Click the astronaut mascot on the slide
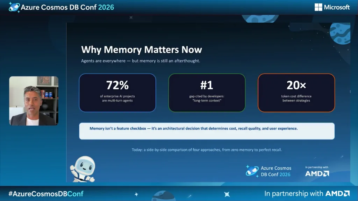The height and width of the screenshot is (201, 358). tap(83, 169)
